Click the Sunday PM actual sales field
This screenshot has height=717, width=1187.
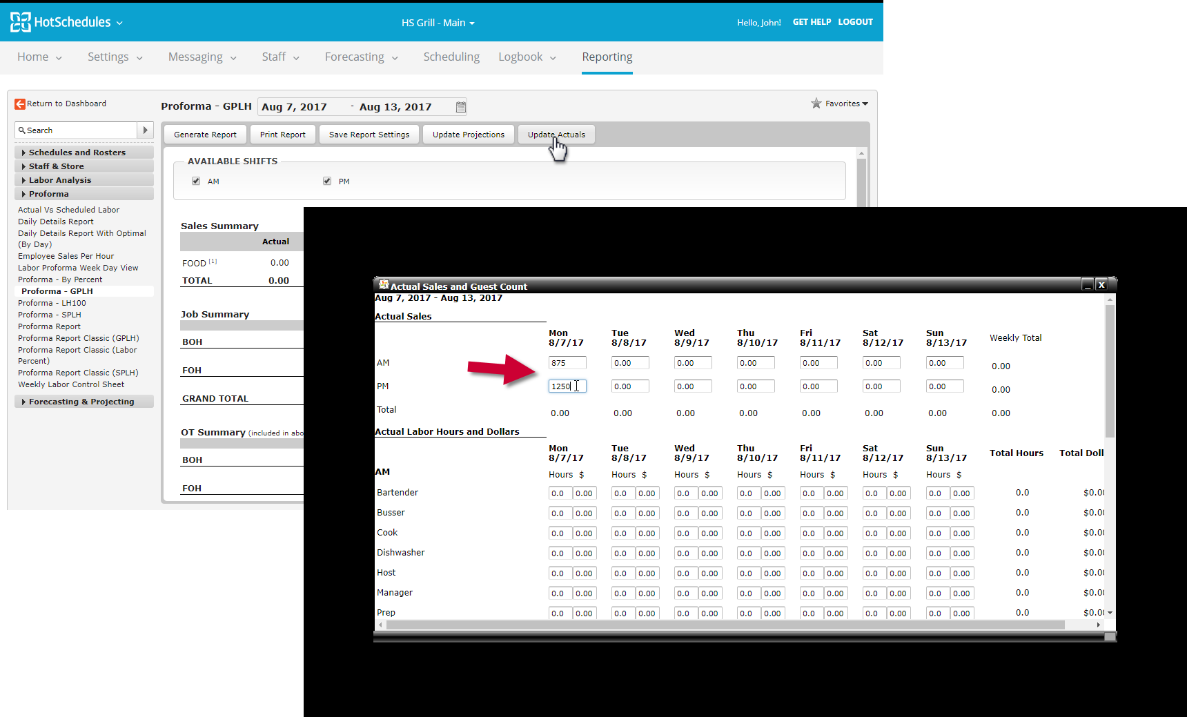click(x=945, y=386)
